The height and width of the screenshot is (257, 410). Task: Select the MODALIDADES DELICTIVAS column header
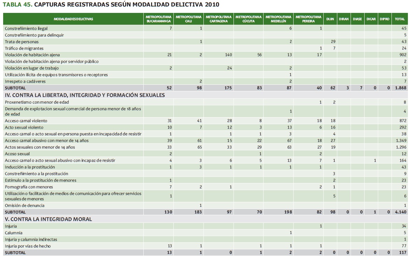[73, 19]
